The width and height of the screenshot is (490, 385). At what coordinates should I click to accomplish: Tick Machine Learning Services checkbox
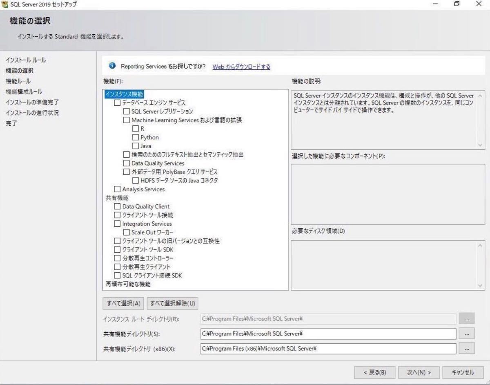tap(126, 120)
